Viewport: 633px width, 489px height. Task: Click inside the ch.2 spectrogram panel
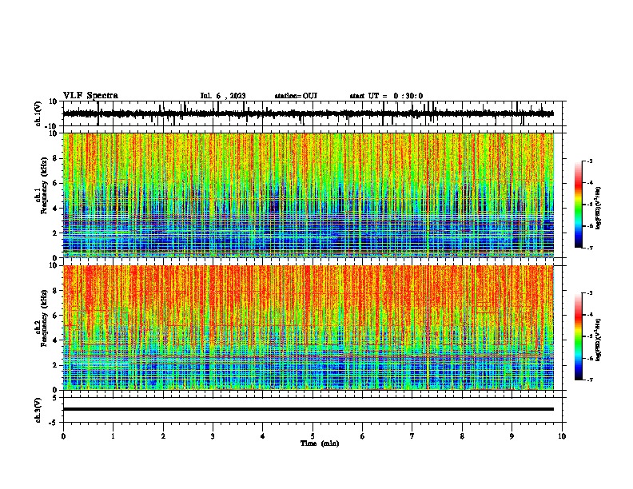click(x=308, y=328)
